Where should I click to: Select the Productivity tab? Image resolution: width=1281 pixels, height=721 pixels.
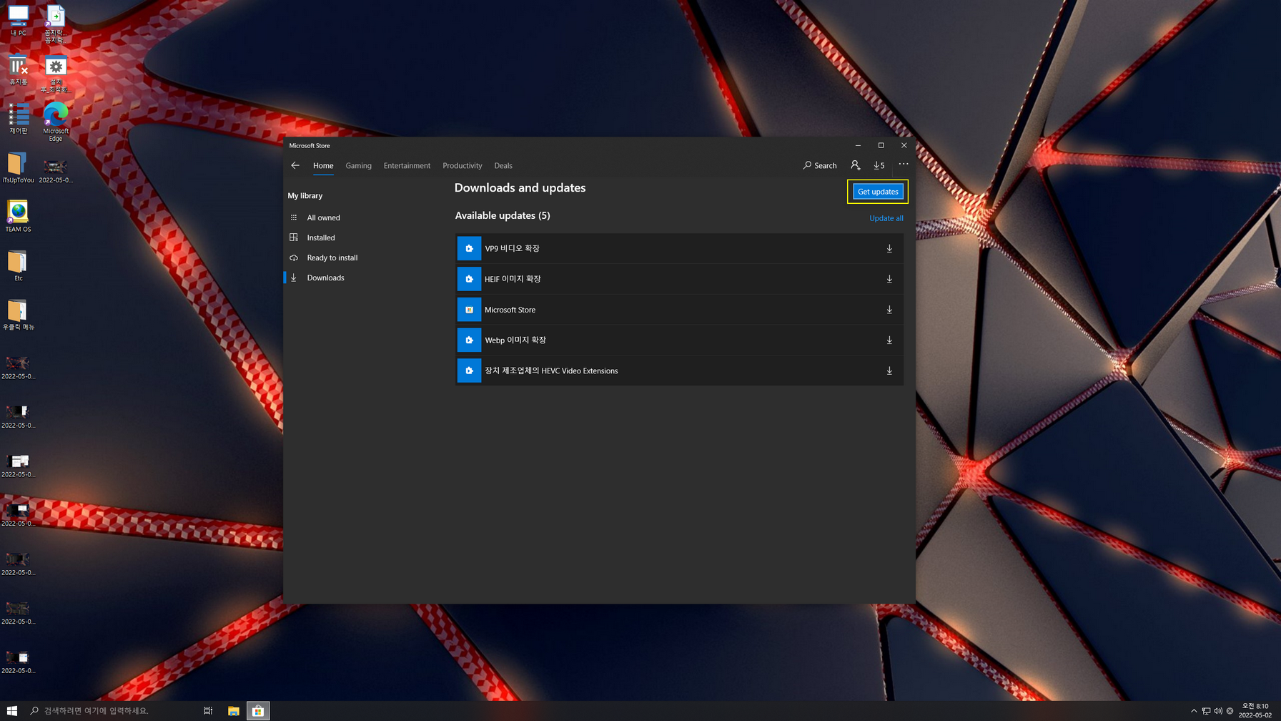tap(462, 165)
